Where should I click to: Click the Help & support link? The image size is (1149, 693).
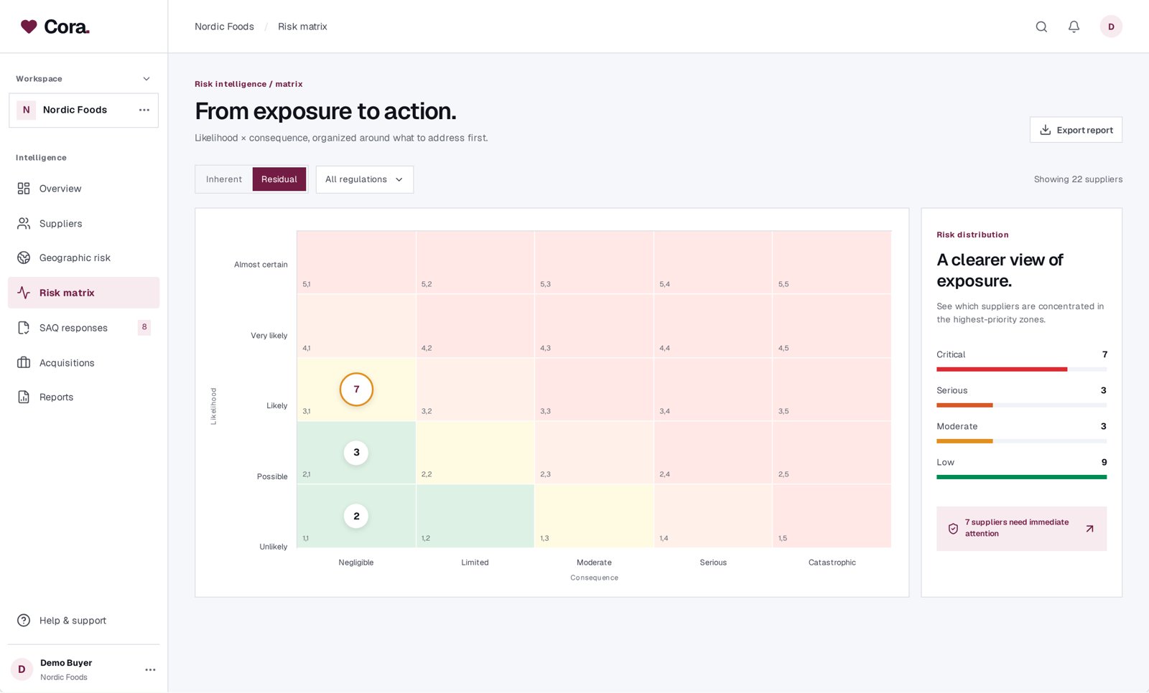tap(83, 621)
